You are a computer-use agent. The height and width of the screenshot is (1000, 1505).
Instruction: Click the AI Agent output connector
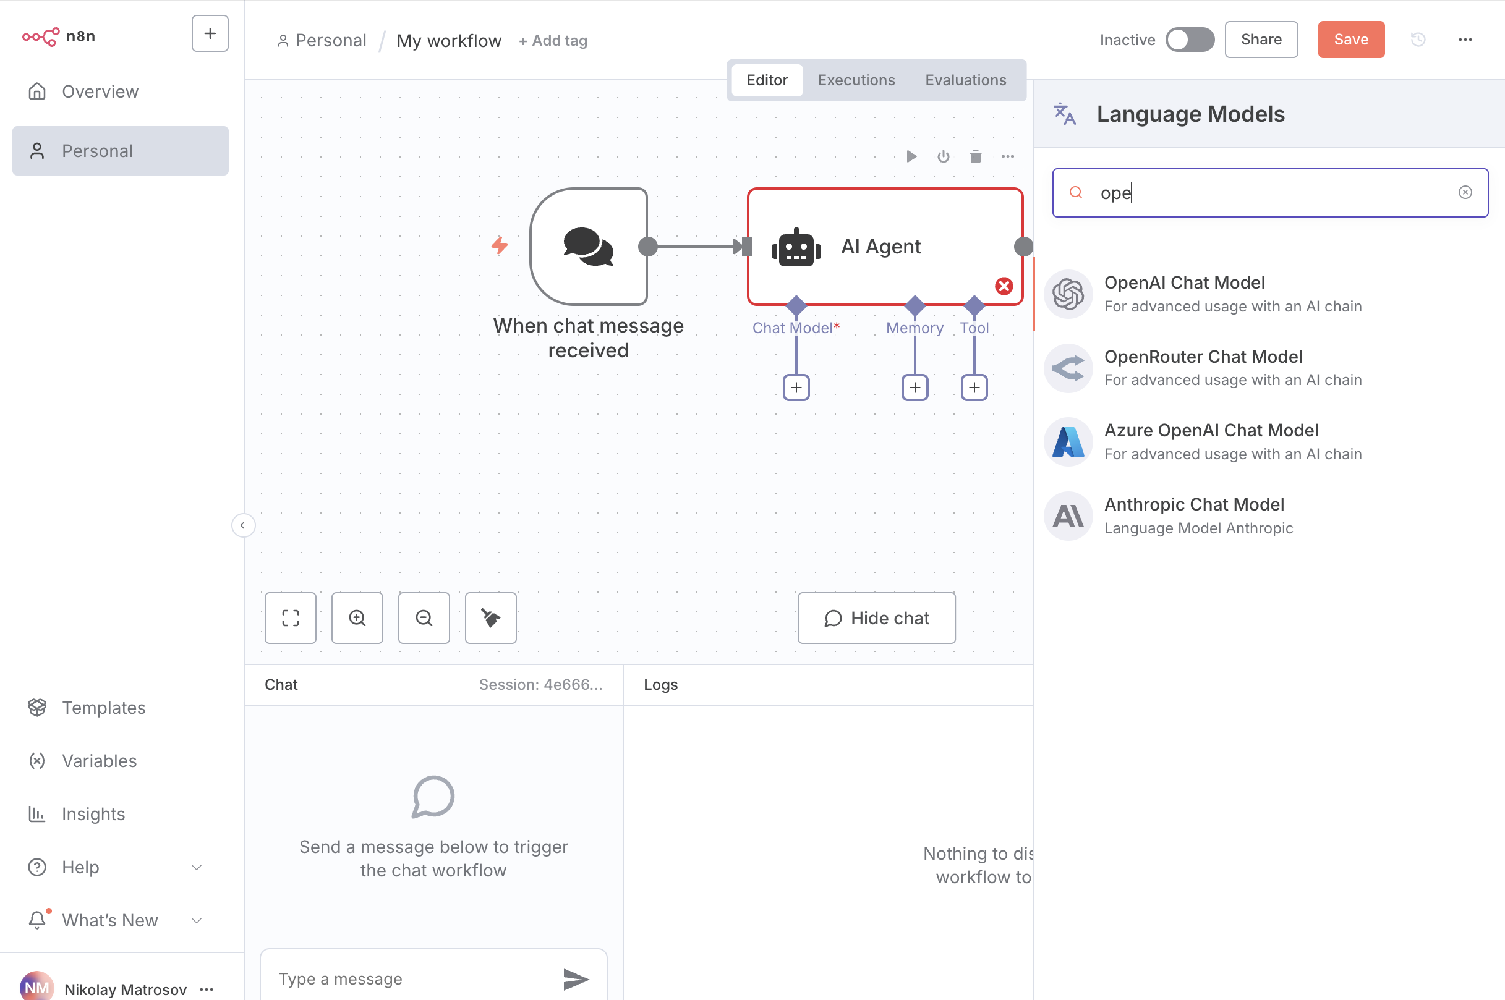tap(1023, 246)
